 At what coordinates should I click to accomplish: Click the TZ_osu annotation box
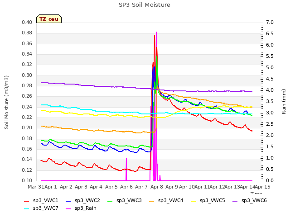pos(49,19)
